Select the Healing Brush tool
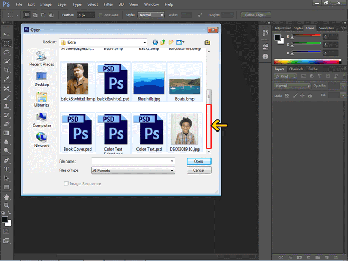 [6, 89]
